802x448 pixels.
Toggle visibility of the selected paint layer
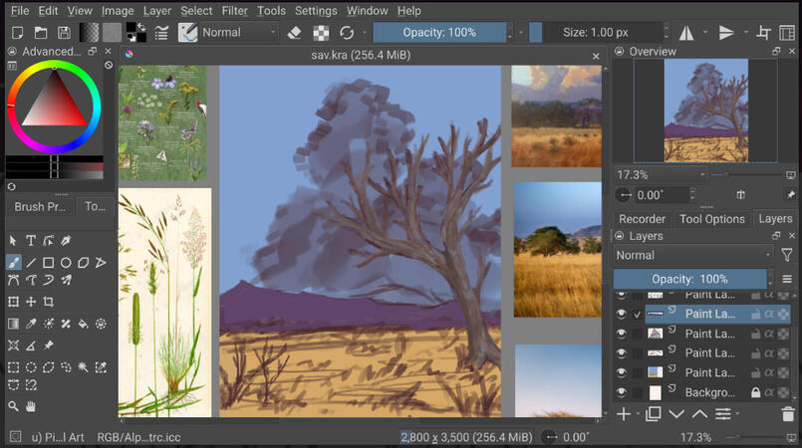pyautogui.click(x=622, y=314)
